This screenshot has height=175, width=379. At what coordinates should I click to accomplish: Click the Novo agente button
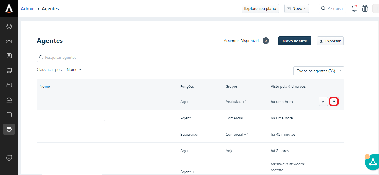[294, 41]
